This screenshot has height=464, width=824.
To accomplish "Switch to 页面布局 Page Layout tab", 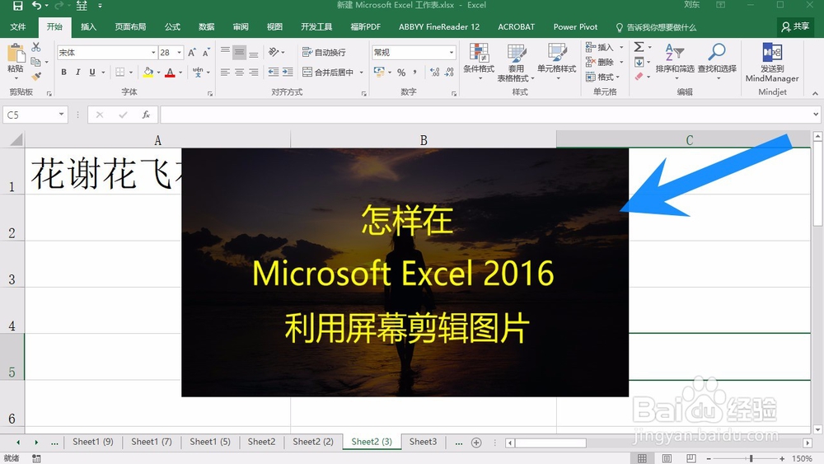I will (x=130, y=27).
